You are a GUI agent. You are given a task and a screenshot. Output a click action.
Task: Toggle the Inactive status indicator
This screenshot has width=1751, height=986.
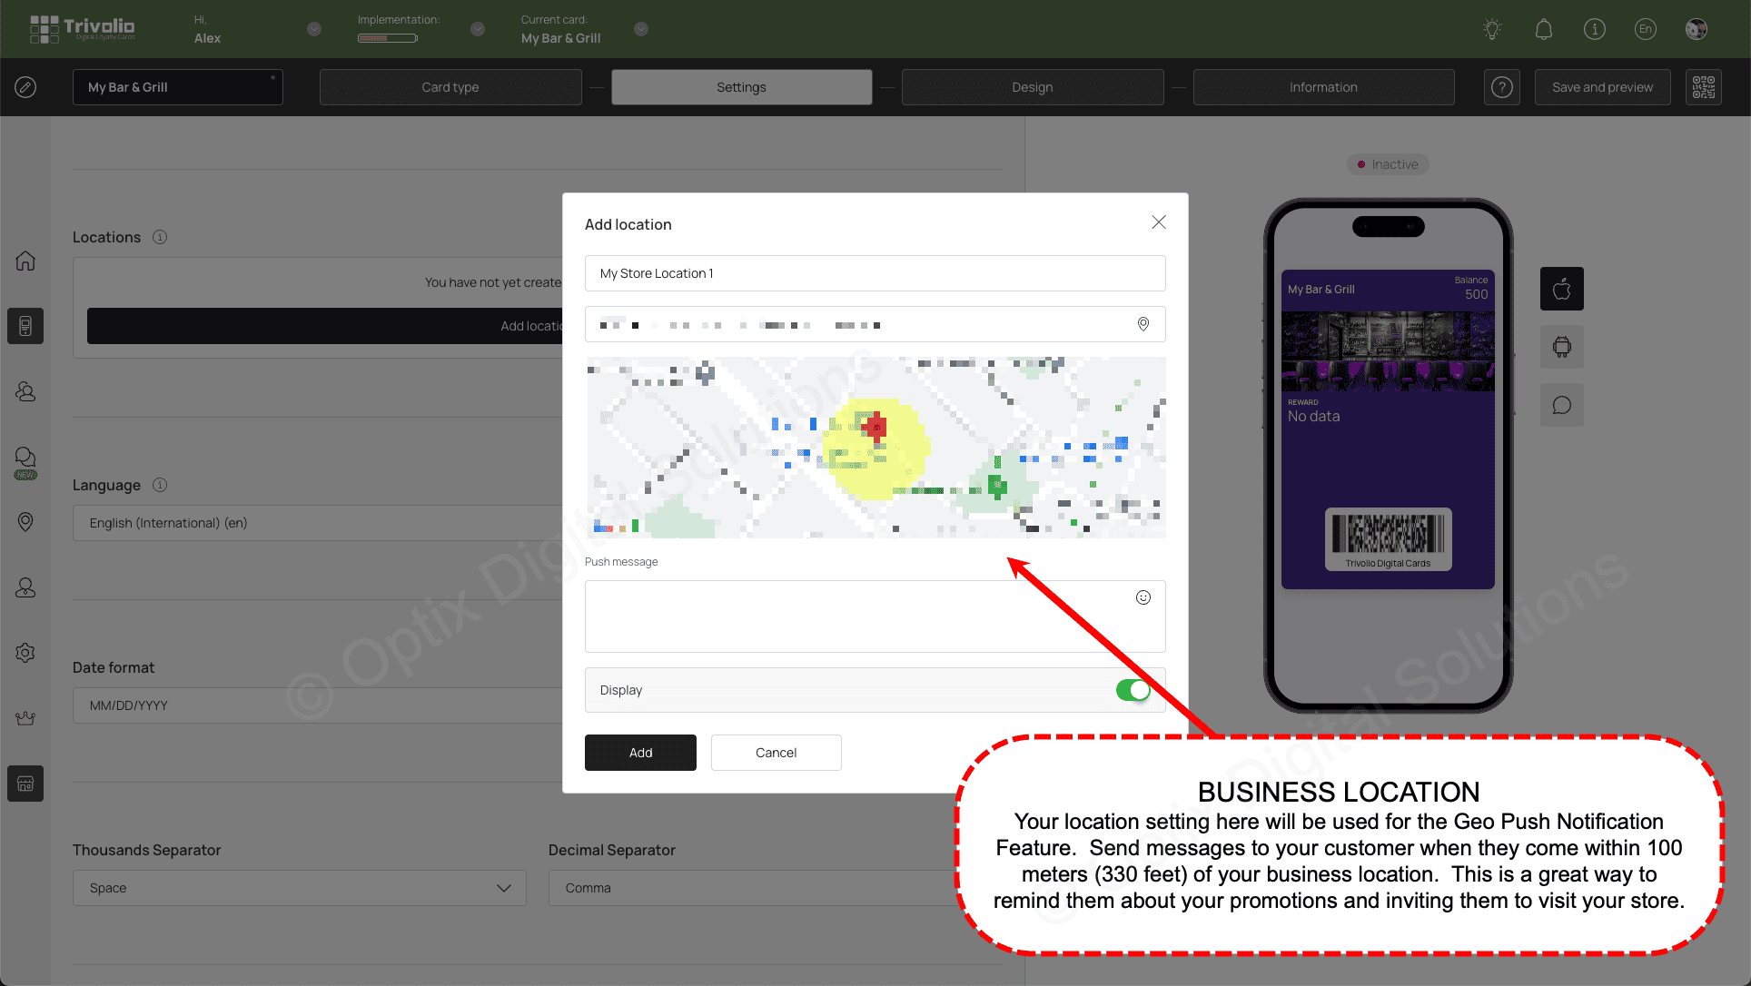1385,163
